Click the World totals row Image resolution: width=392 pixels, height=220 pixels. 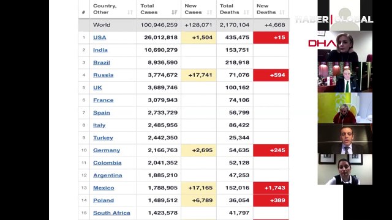(184, 25)
